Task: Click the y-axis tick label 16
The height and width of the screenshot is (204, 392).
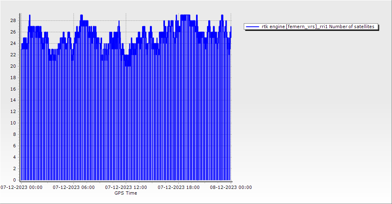Action: 13,89
